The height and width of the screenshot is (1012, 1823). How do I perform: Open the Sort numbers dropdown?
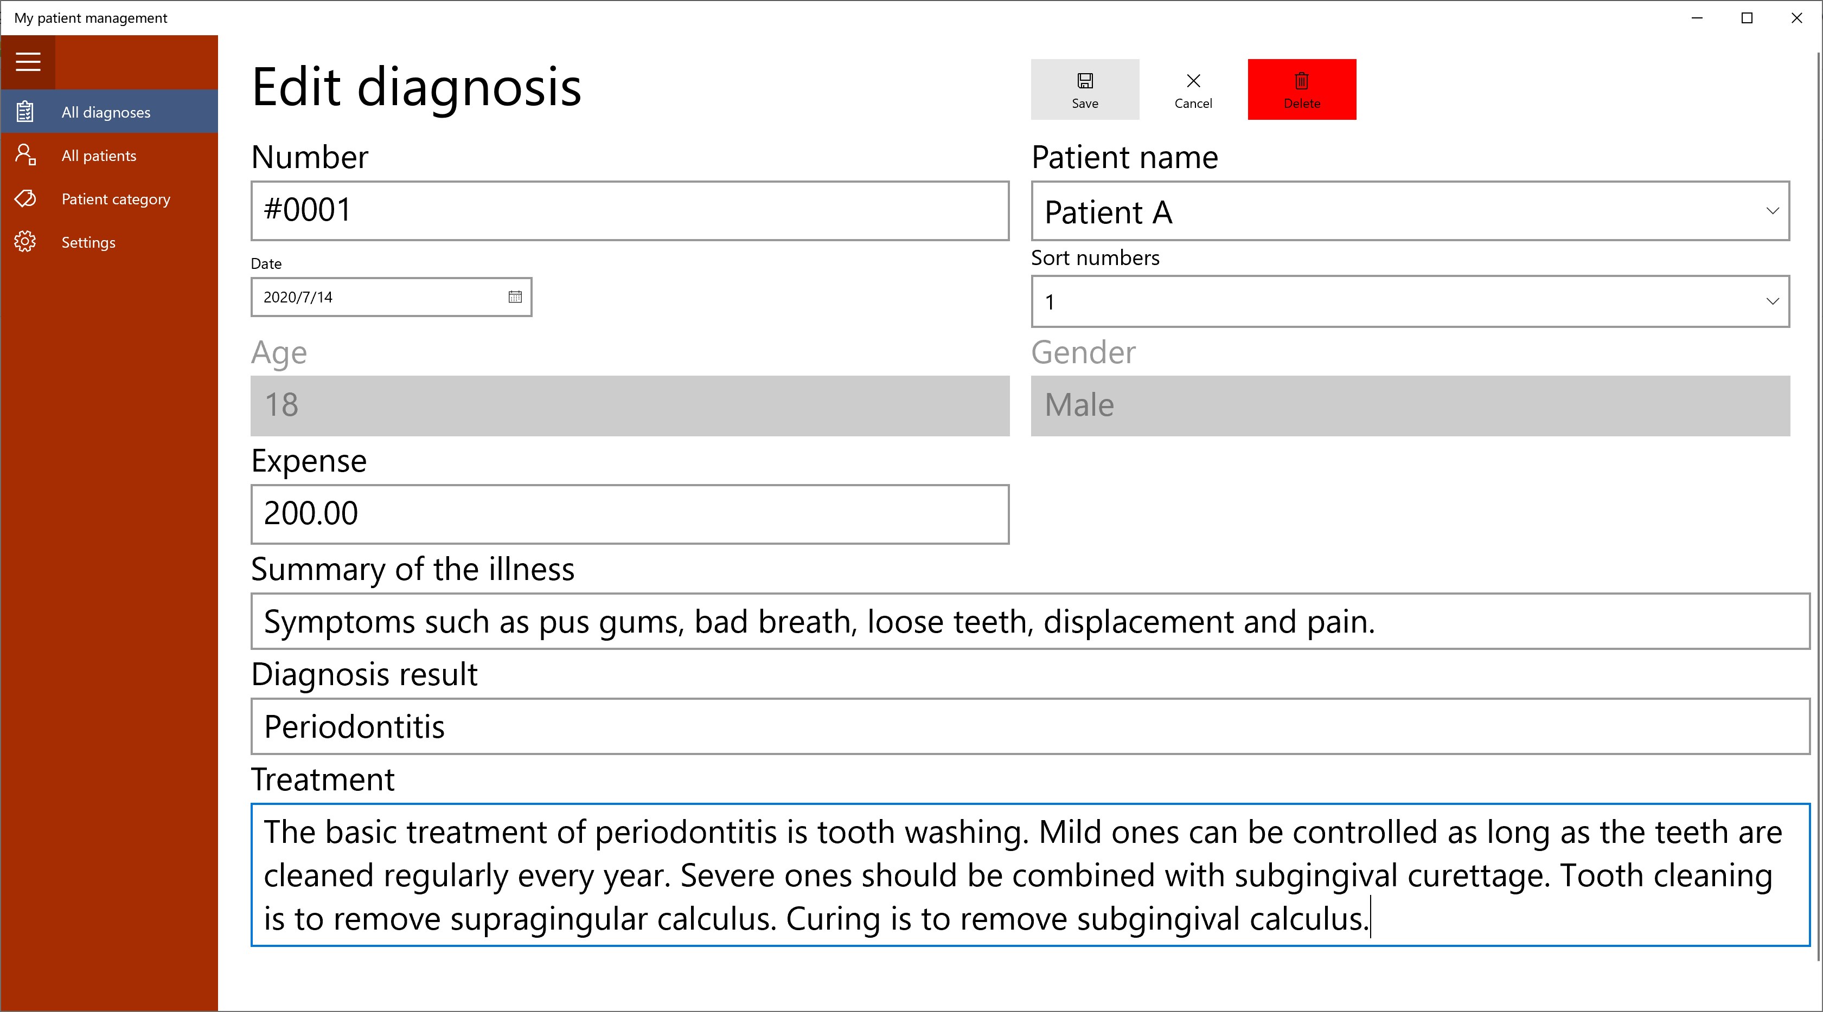pyautogui.click(x=1772, y=301)
